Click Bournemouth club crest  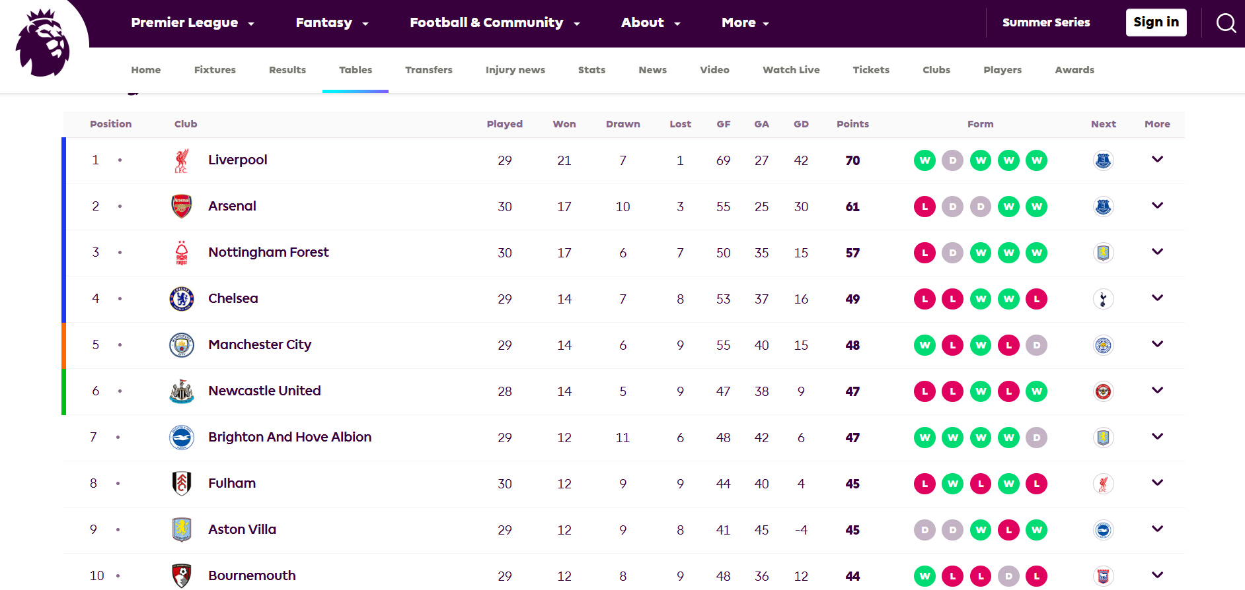tap(181, 576)
